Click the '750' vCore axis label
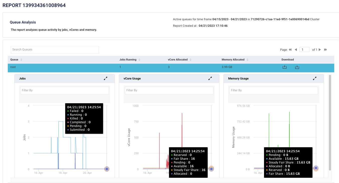The height and width of the screenshot is (183, 339). point(136,122)
